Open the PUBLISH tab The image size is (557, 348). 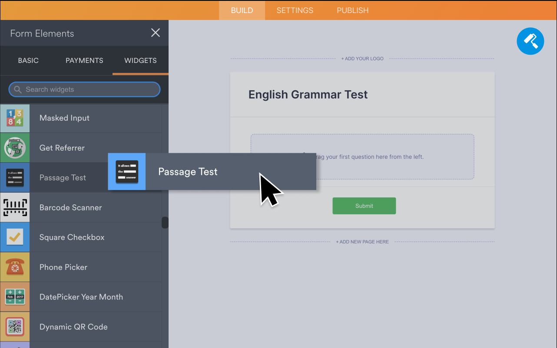pos(352,10)
